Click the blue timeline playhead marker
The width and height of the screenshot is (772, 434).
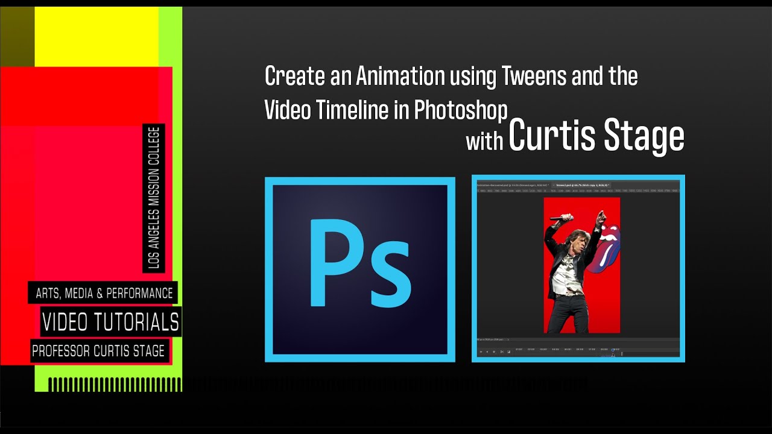(x=613, y=350)
